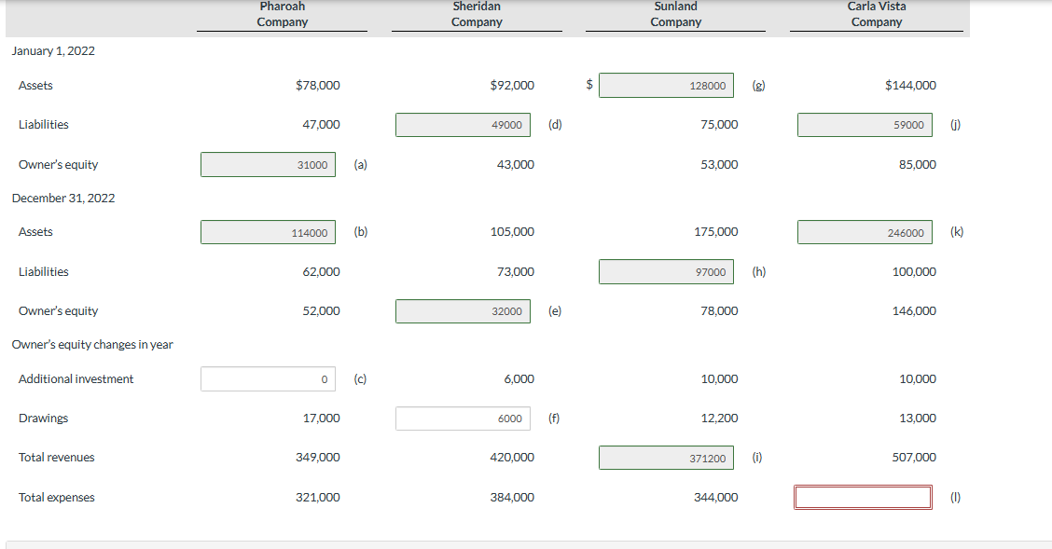This screenshot has width=1052, height=549.
Task: Click Pharoah owner's equity input (a)
Action: [268, 165]
